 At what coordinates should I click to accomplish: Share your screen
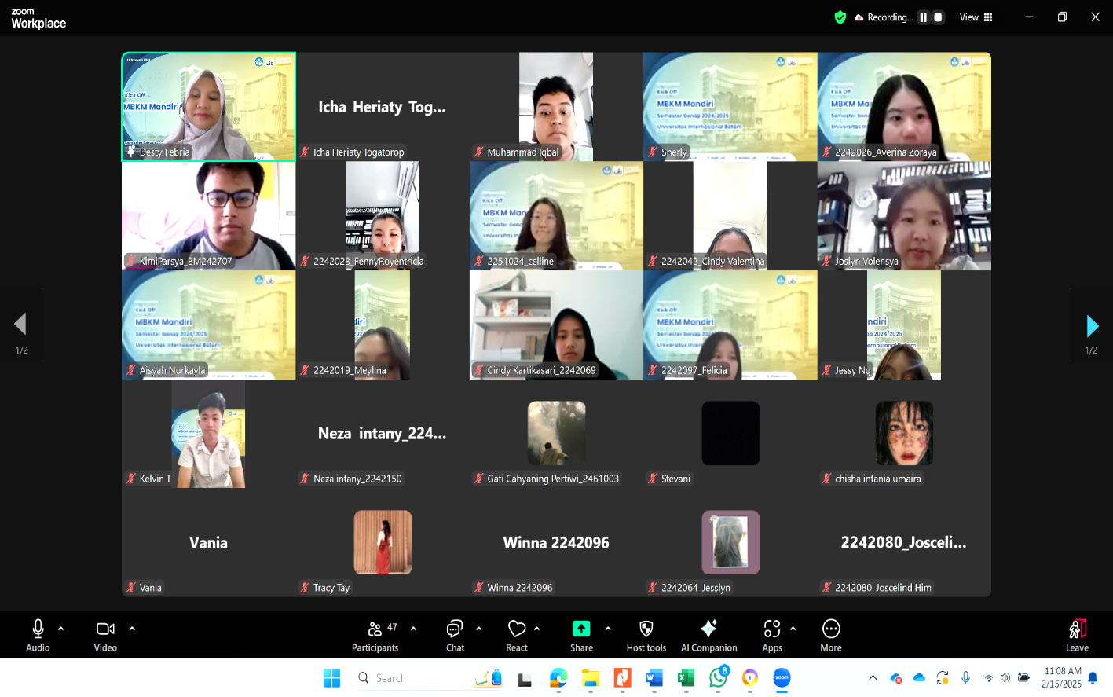580,635
